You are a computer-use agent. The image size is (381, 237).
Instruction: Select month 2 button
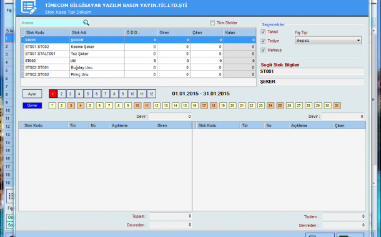coord(62,94)
